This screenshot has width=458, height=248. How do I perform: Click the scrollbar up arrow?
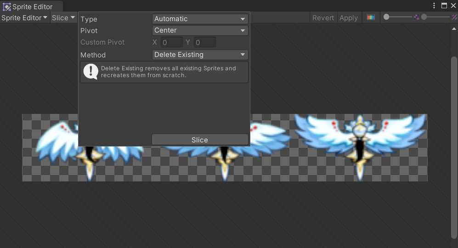tap(454, 28)
